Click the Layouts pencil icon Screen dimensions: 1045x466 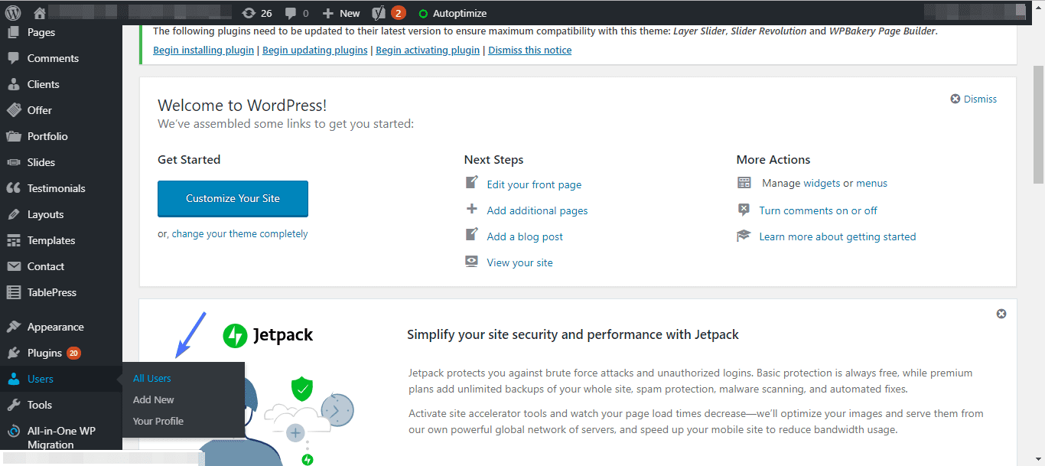[14, 214]
